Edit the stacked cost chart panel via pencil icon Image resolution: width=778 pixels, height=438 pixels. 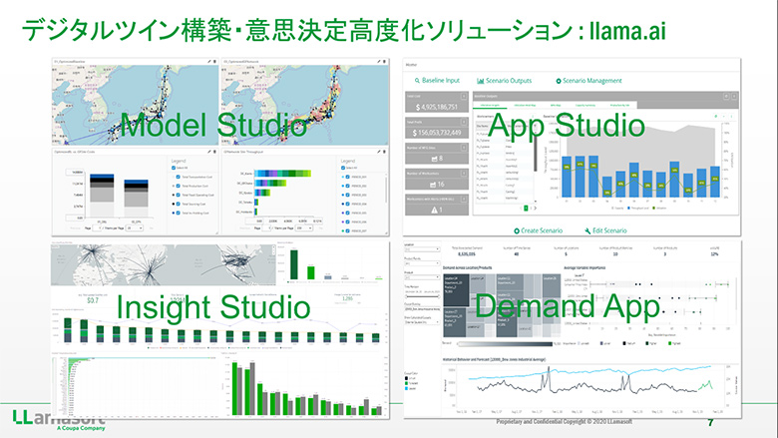(x=209, y=152)
